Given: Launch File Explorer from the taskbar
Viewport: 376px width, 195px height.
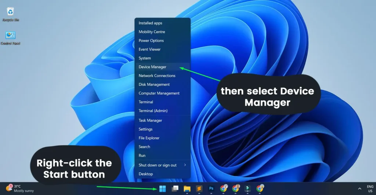Looking at the screenshot, I should click(187, 189).
